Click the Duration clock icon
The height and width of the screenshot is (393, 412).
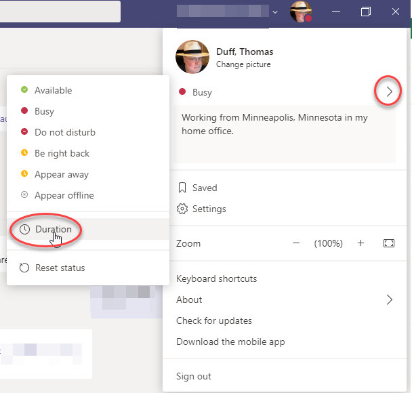point(24,230)
